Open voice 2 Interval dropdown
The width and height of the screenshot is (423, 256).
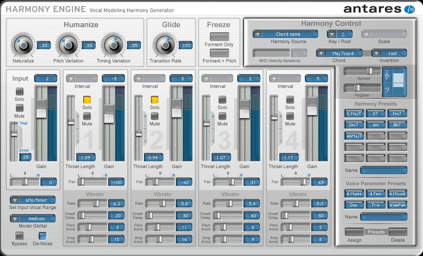coord(150,78)
